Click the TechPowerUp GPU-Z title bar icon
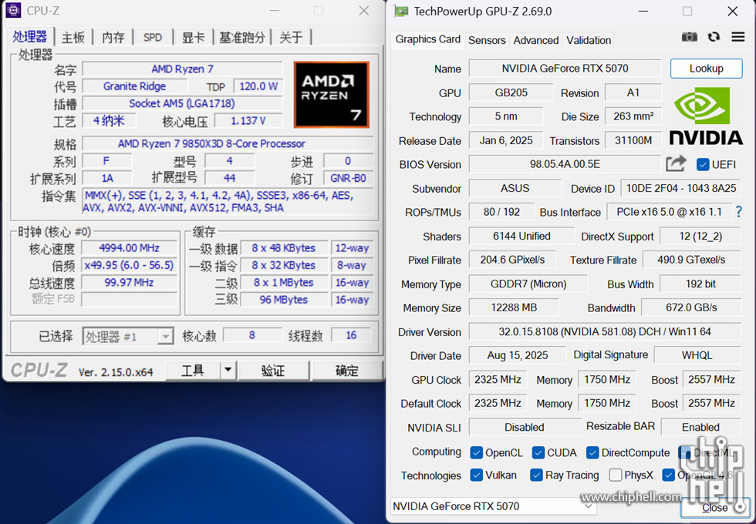The image size is (756, 524). [x=400, y=11]
